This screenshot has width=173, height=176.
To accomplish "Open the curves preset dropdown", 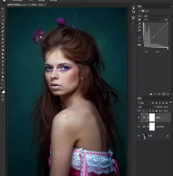I will 156,16.
